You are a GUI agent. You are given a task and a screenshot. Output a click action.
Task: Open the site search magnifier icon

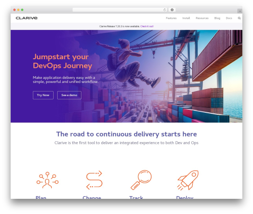point(239,18)
